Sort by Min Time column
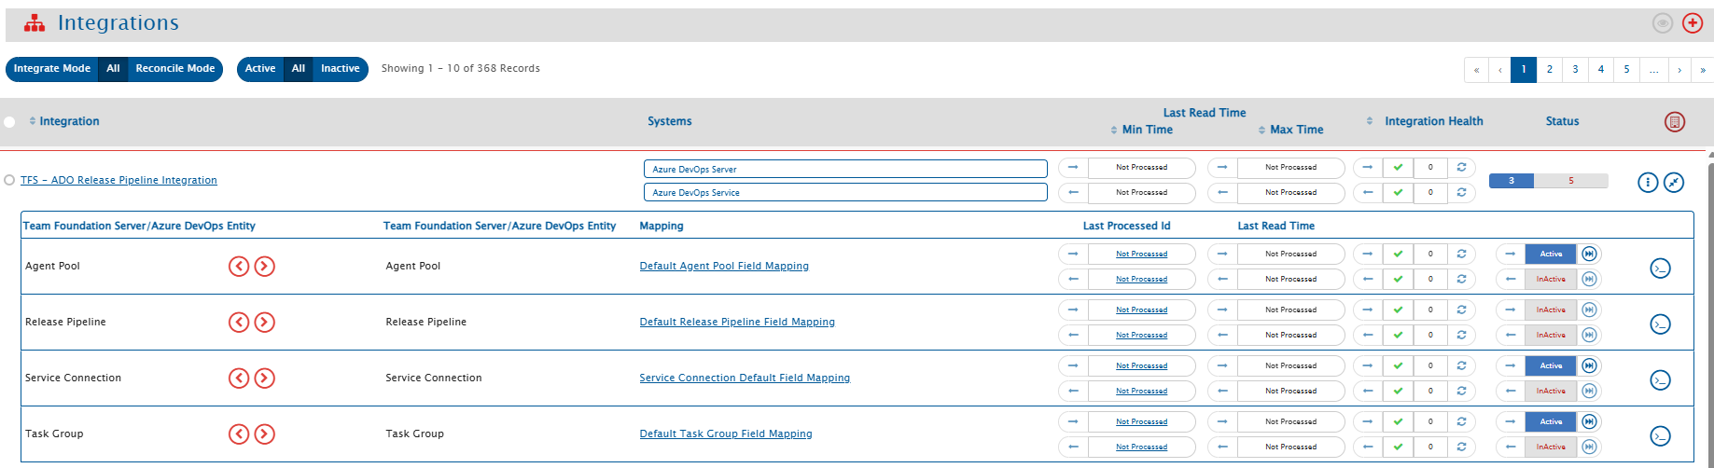Image resolution: width=1714 pixels, height=468 pixels. click(x=1147, y=130)
